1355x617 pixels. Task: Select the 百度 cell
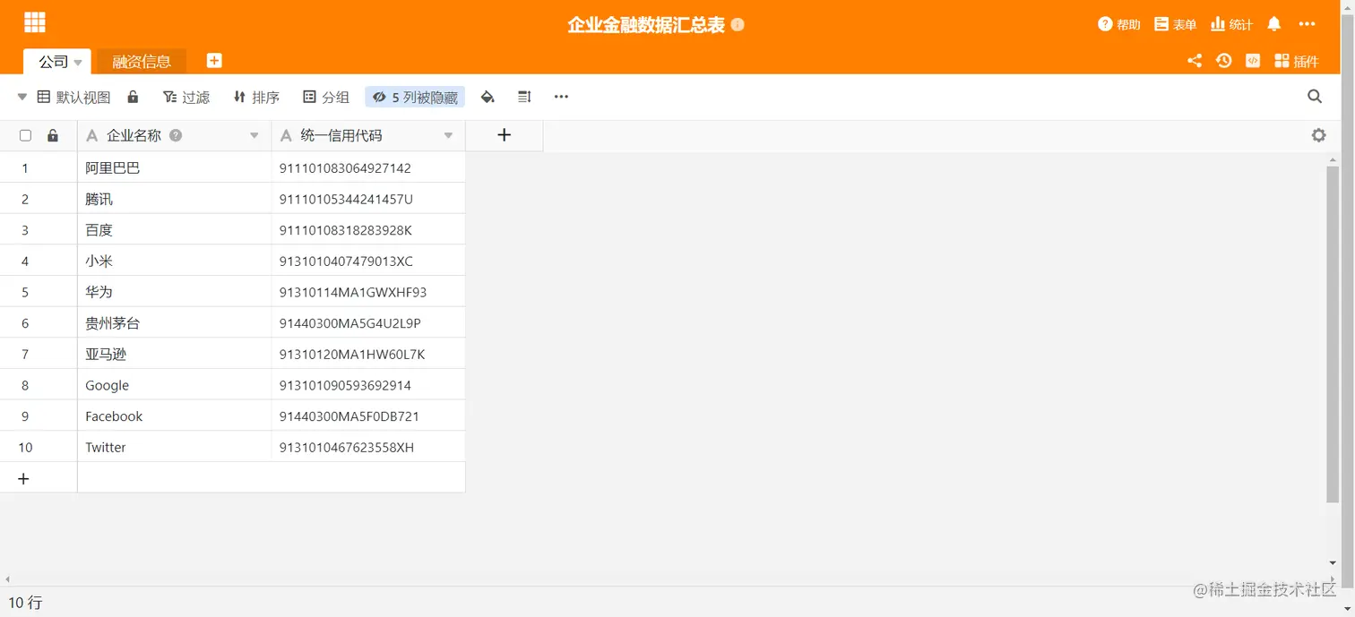pyautogui.click(x=175, y=229)
